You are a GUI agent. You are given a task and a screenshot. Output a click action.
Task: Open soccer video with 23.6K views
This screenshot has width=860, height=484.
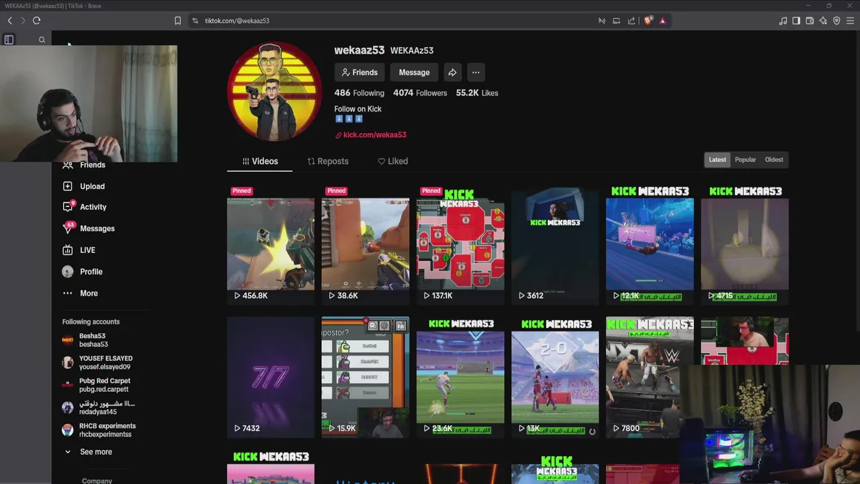click(460, 376)
